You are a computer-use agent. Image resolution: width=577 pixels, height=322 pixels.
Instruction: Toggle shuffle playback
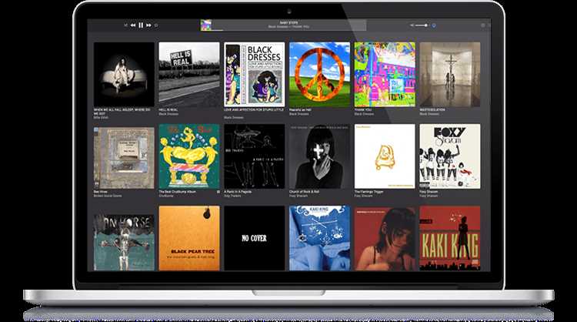(125, 25)
